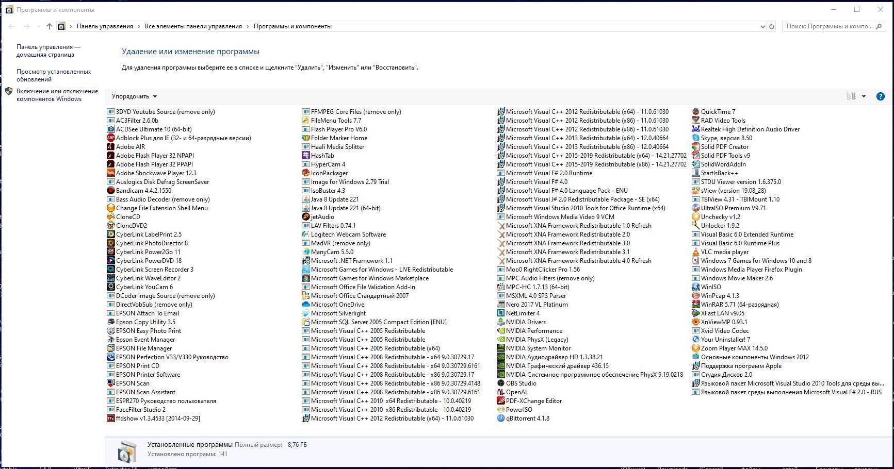This screenshot has width=894, height=469.
Task: Expand chevron after Все элементы панели управления
Action: tap(248, 26)
